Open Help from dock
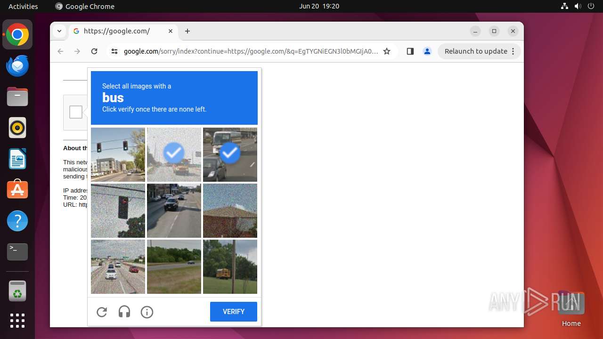The width and height of the screenshot is (603, 339). pos(17,221)
